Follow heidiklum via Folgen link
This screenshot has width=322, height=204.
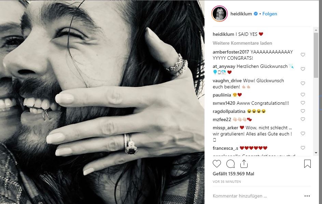click(x=270, y=14)
